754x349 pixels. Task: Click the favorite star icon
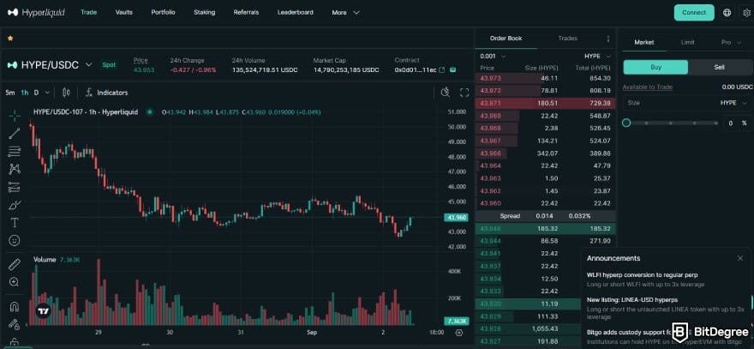10,38
